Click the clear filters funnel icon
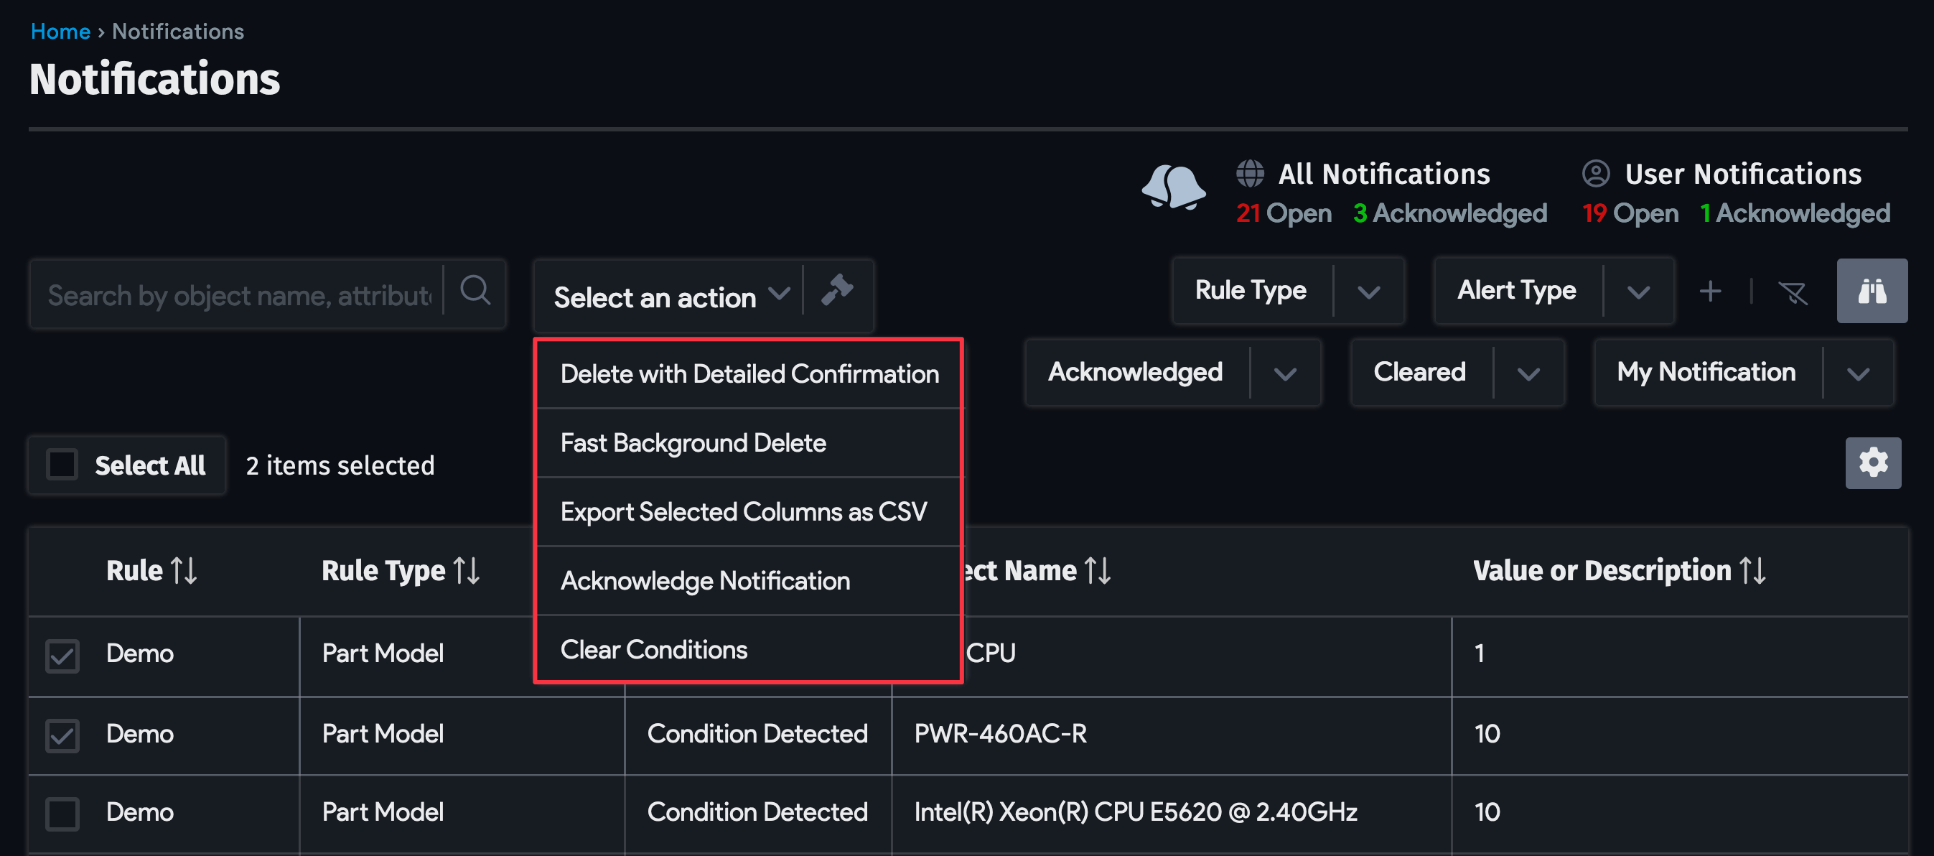The image size is (1934, 856). point(1793,292)
